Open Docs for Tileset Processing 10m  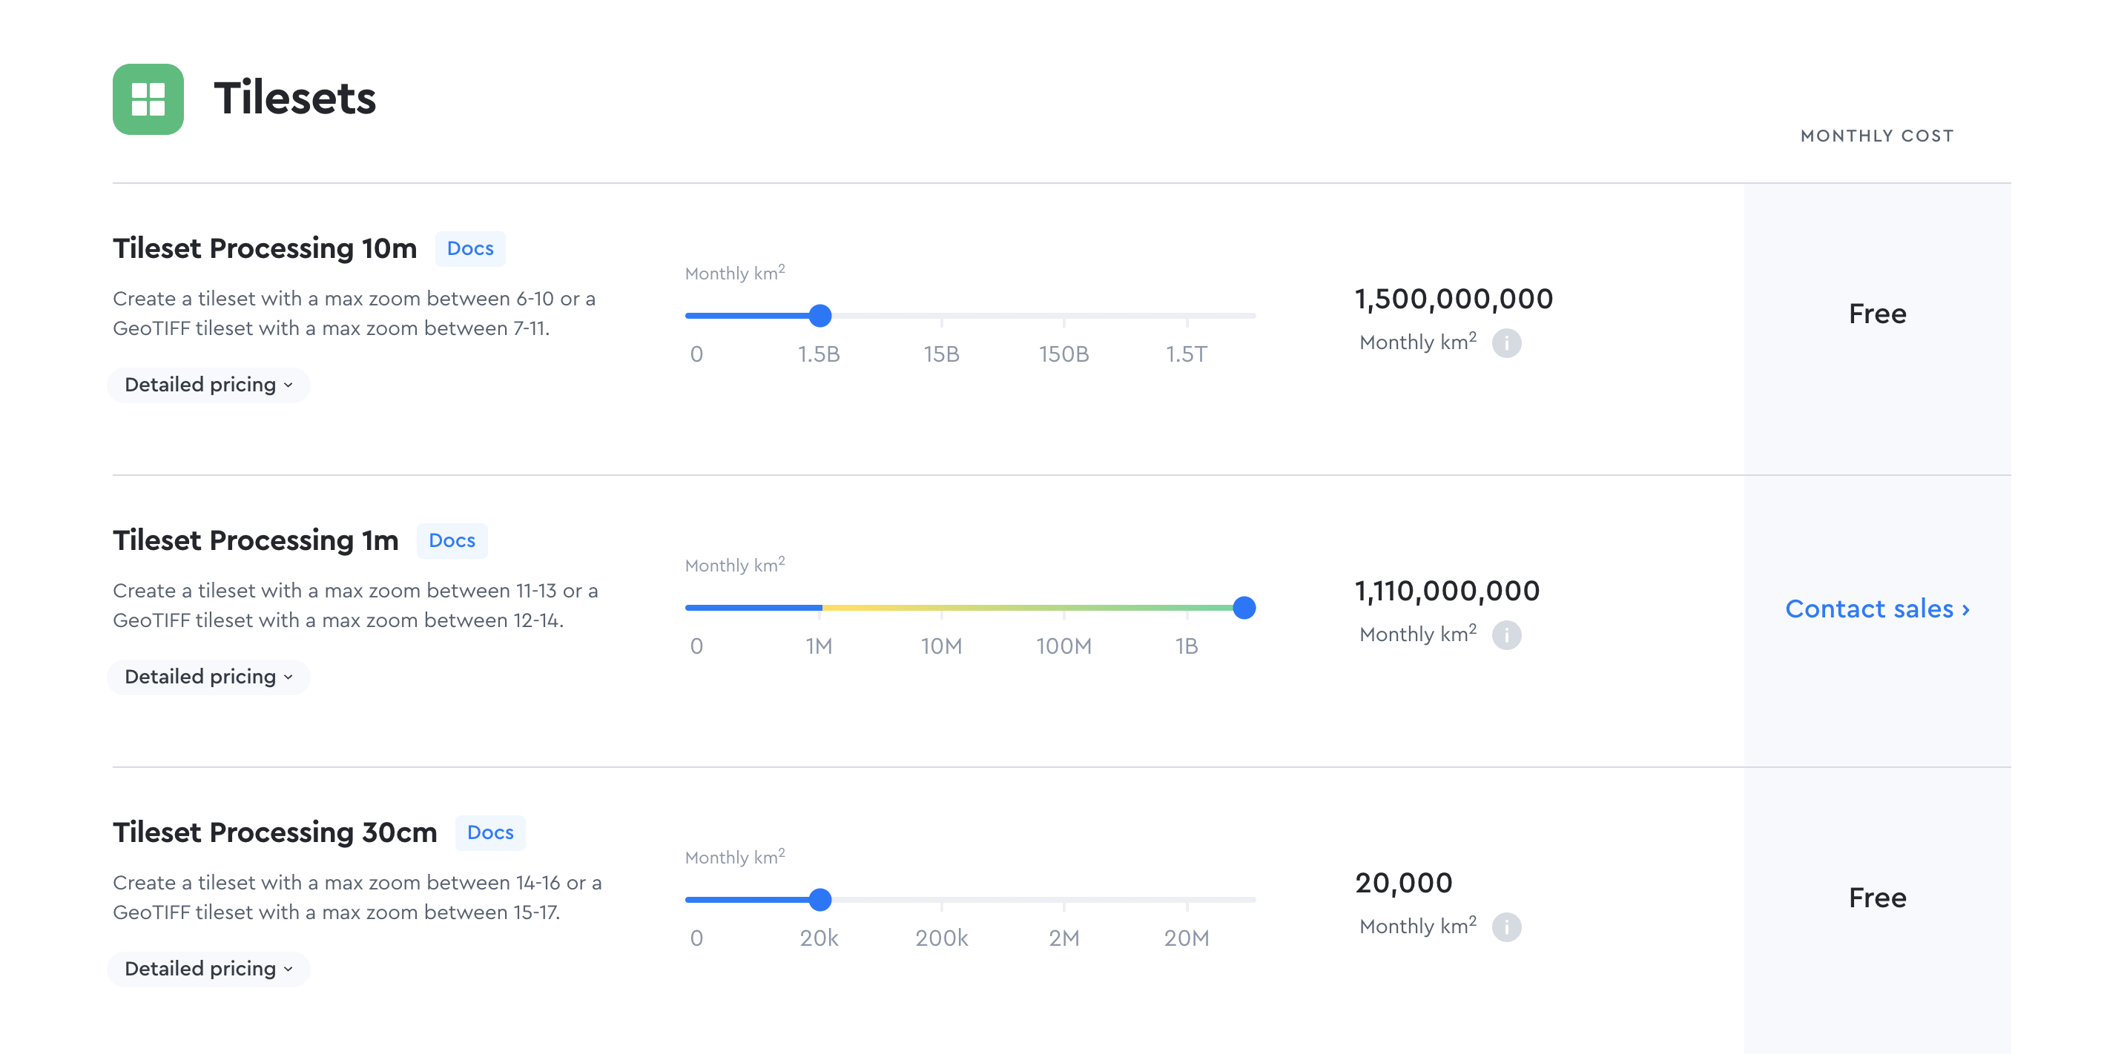click(470, 248)
